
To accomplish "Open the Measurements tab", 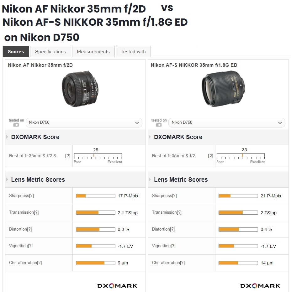I will (x=93, y=52).
